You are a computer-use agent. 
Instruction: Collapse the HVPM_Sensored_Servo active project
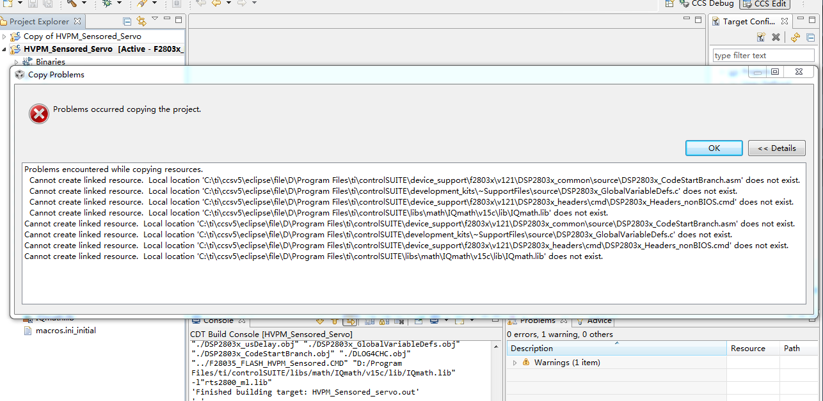4,49
